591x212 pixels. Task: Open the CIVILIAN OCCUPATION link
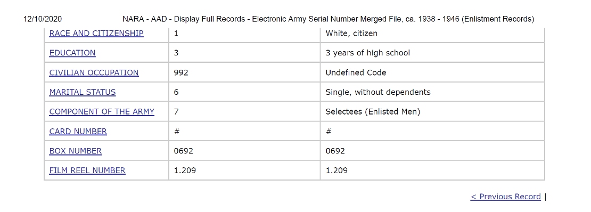[x=94, y=72]
